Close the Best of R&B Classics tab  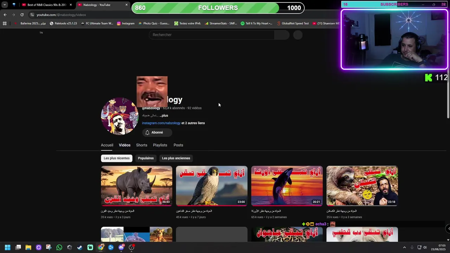pyautogui.click(x=71, y=5)
